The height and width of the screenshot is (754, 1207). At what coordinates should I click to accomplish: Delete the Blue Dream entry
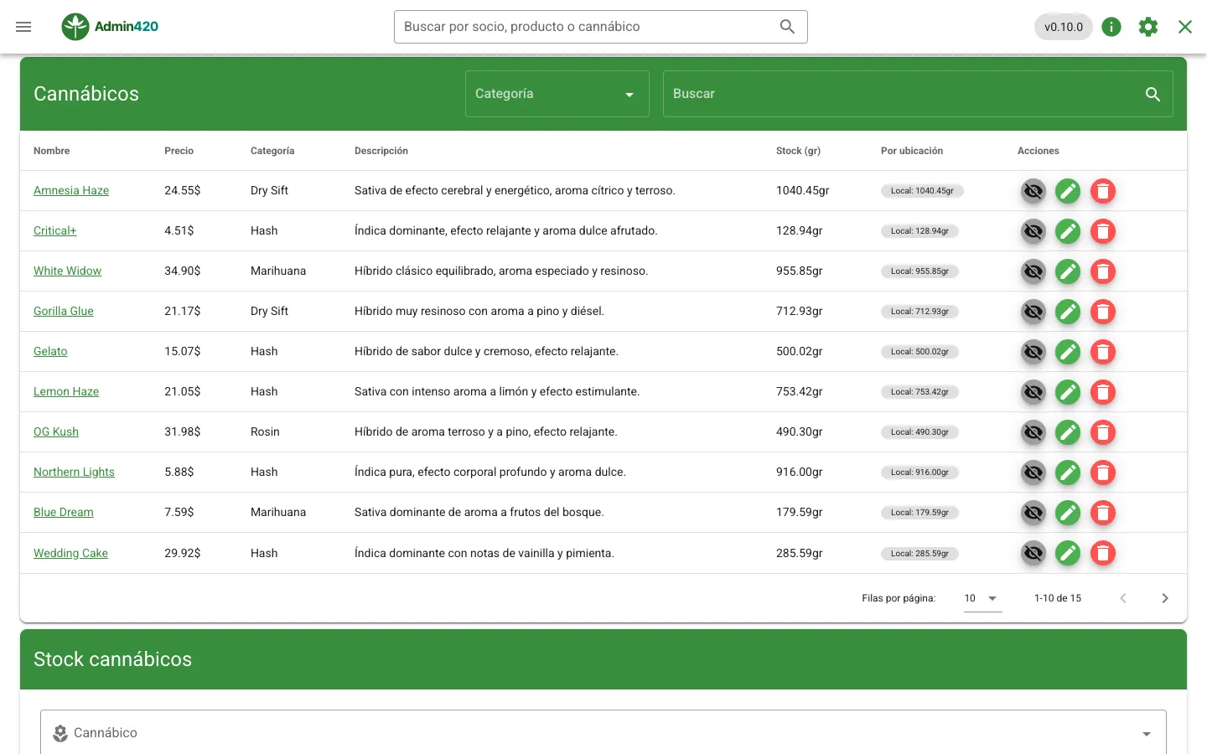(1103, 513)
